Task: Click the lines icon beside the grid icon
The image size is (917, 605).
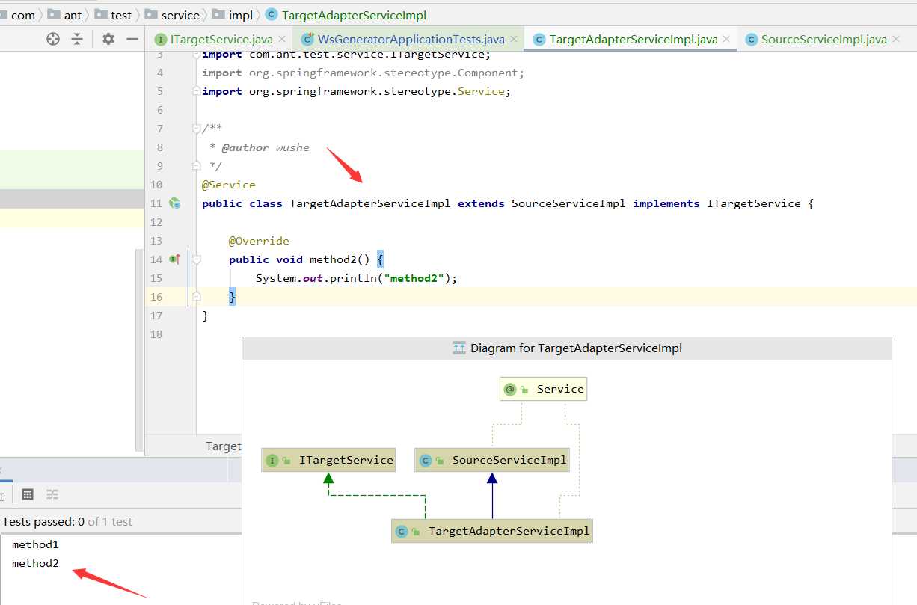Action: (x=52, y=494)
